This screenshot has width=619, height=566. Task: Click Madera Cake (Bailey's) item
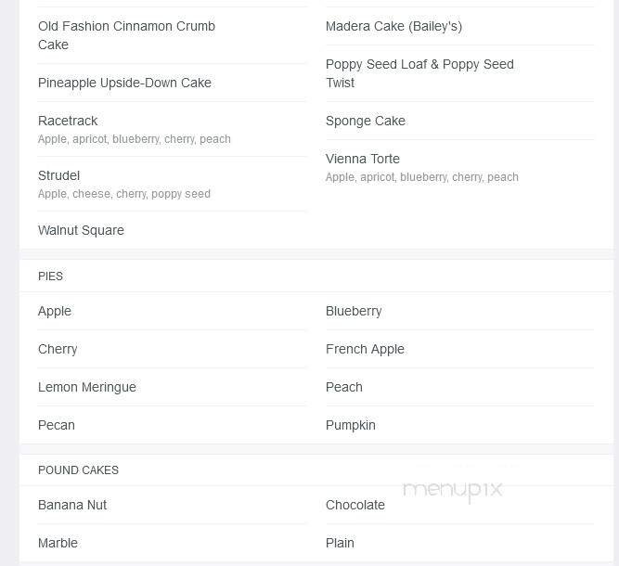tap(393, 26)
